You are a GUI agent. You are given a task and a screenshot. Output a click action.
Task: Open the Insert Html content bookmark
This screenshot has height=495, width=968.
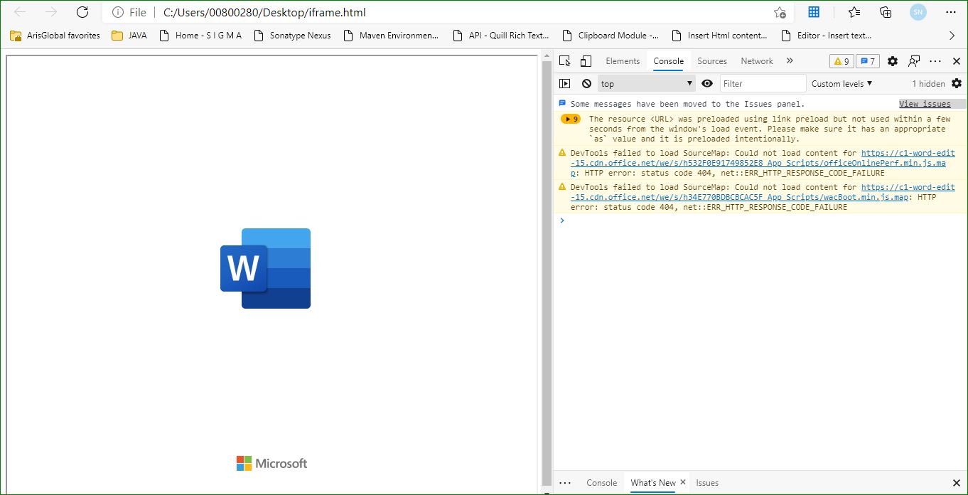(x=719, y=35)
